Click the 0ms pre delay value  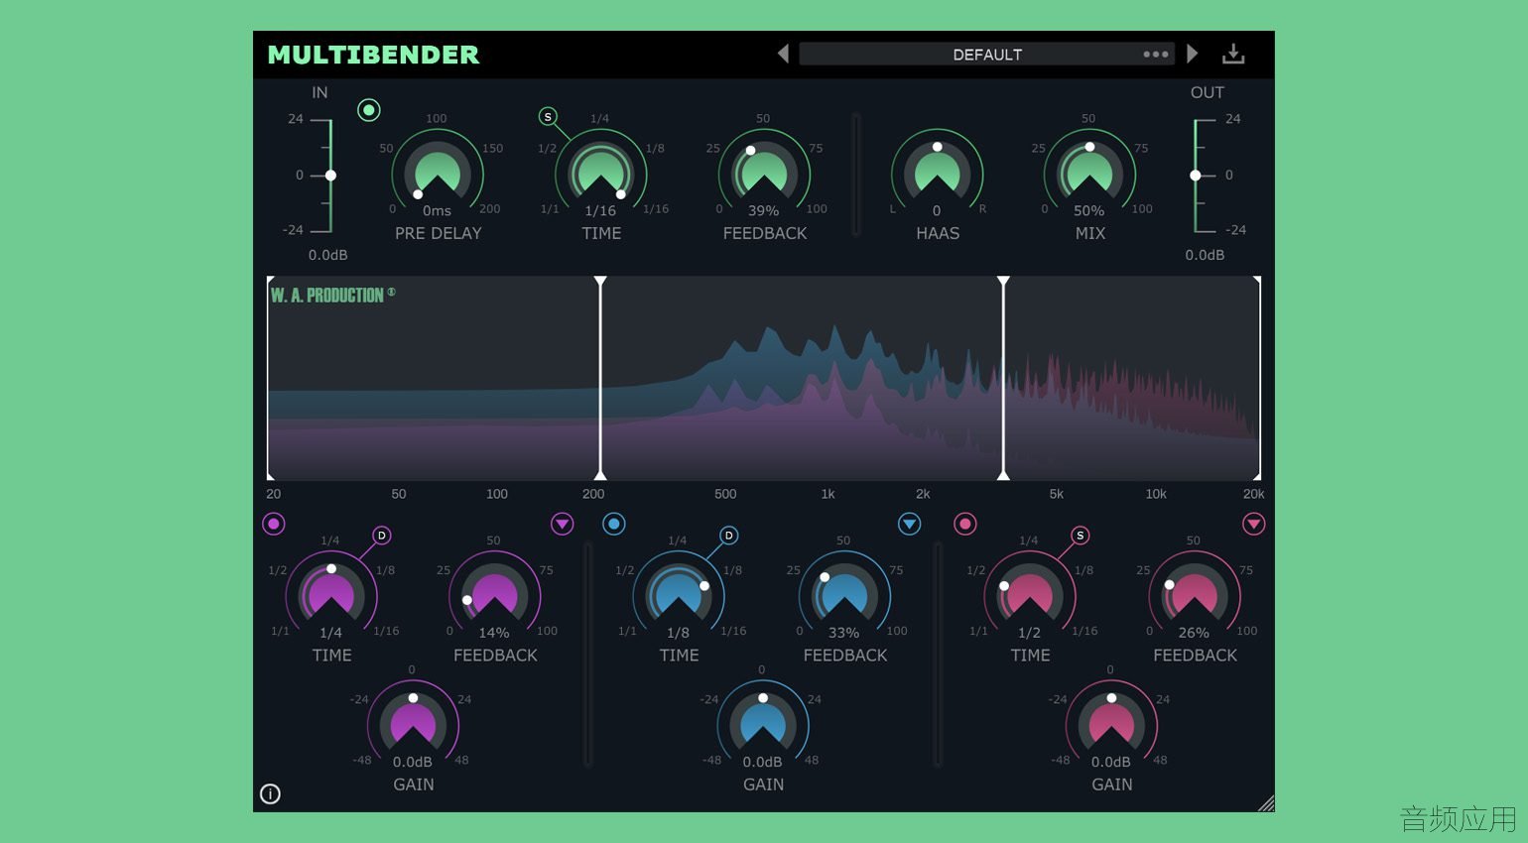click(x=437, y=210)
